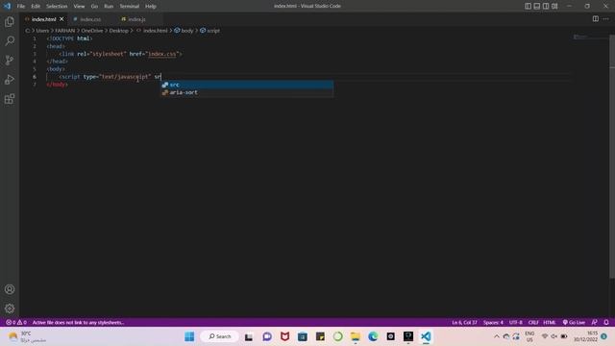615x346 pixels.
Task: Open notifications bell in status bar
Action: tap(606, 323)
